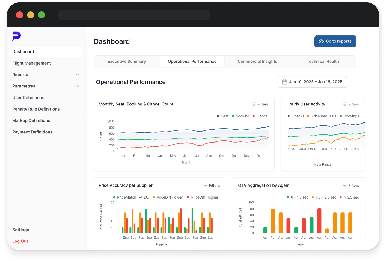Viewport: 386px width, 262px height.
Task: Open Filters icon on OTA Aggregation chart
Action: point(345,186)
